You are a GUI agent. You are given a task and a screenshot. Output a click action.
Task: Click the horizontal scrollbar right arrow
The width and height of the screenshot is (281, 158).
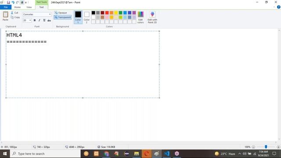(x=276, y=142)
